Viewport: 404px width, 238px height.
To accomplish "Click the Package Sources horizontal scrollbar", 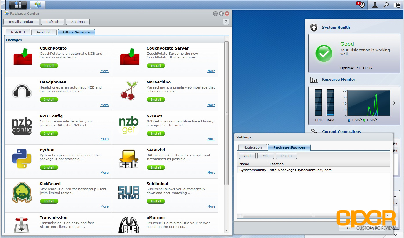I will click(313, 216).
